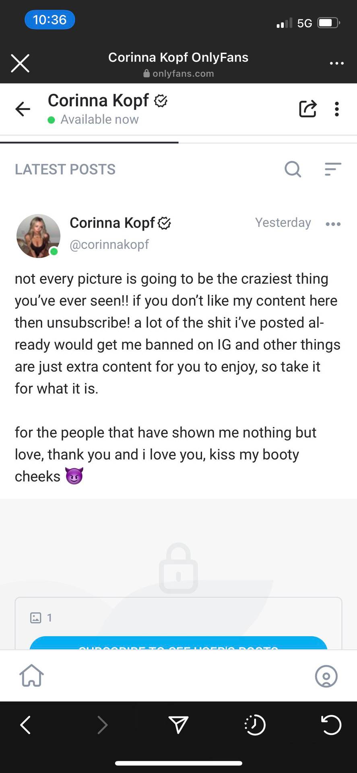Open the browser options ellipsis menu
This screenshot has height=773, width=357.
click(336, 63)
